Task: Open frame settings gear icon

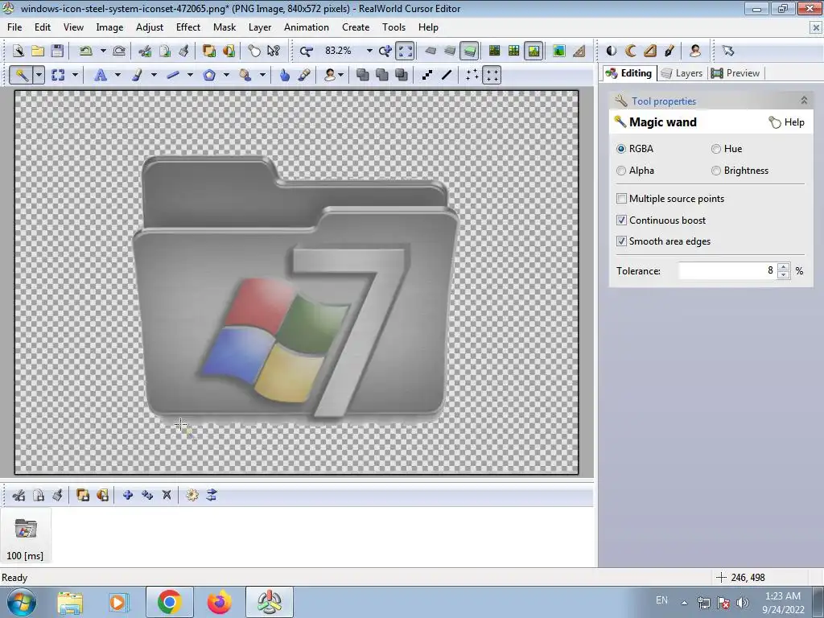Action: pyautogui.click(x=192, y=495)
